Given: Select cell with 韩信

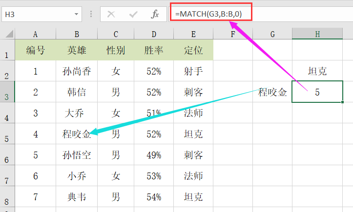Looking at the screenshot, I should coord(77,92).
